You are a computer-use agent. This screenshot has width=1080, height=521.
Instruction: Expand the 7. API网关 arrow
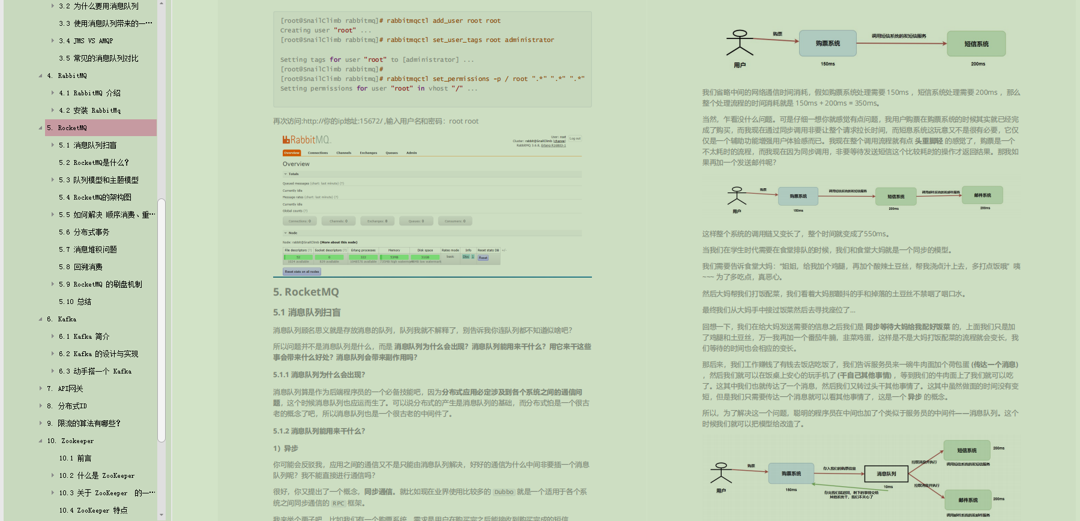[41, 389]
